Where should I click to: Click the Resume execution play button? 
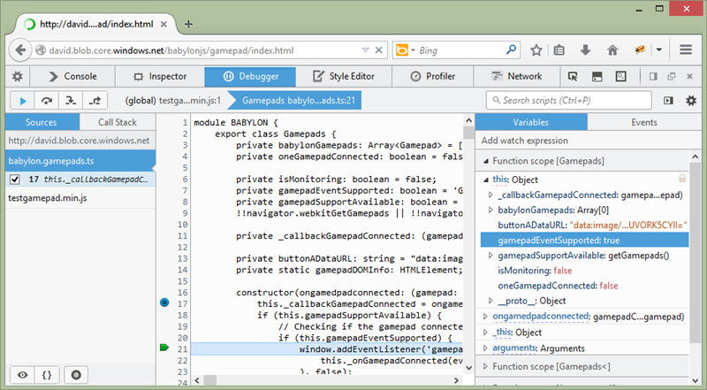click(23, 100)
